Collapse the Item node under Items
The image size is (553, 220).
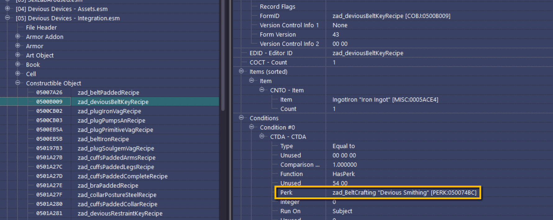tap(252, 81)
